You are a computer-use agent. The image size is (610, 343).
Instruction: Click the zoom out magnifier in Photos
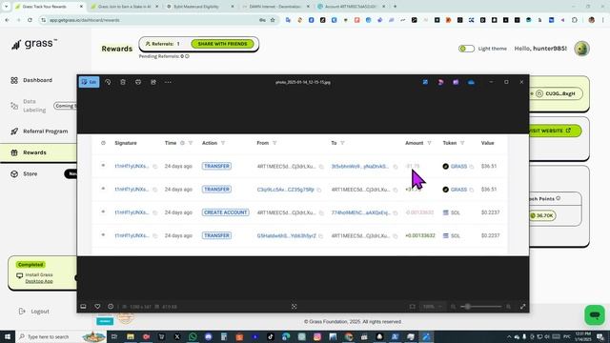pos(454,307)
